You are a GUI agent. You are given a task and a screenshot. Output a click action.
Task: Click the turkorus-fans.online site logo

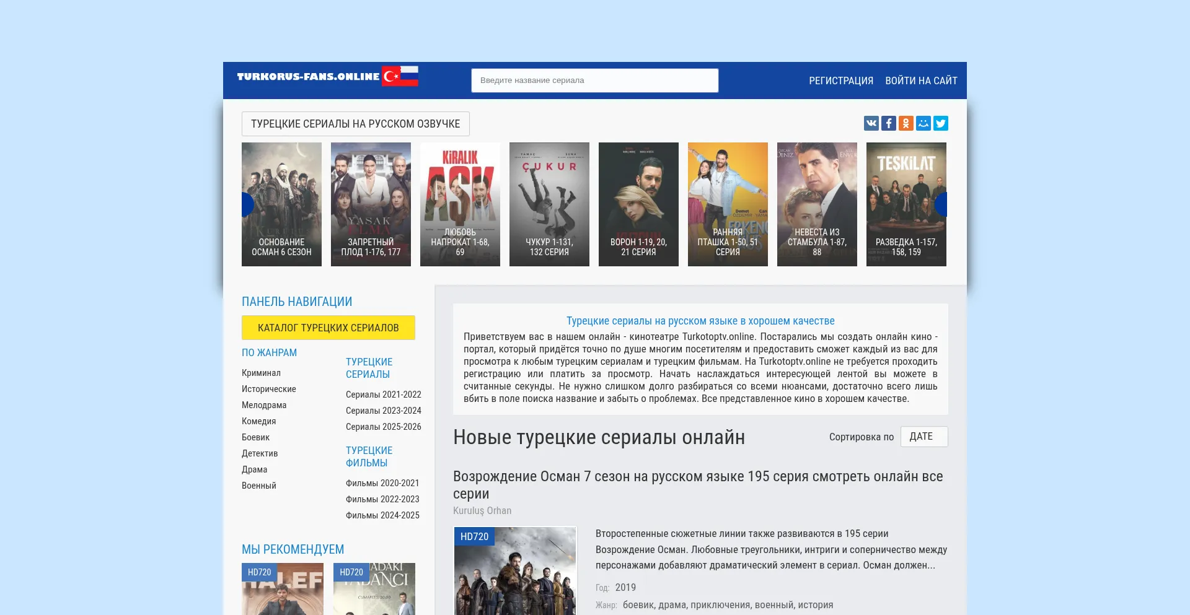pyautogui.click(x=327, y=77)
